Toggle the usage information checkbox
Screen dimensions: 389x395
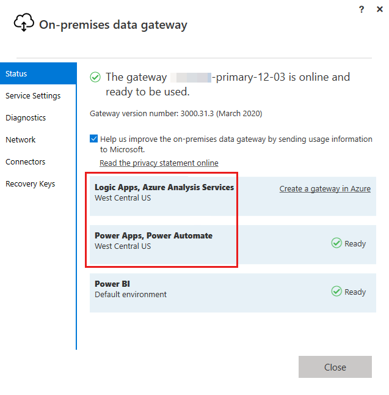pyautogui.click(x=93, y=139)
